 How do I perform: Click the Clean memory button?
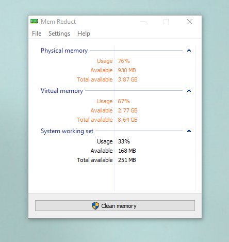point(115,205)
